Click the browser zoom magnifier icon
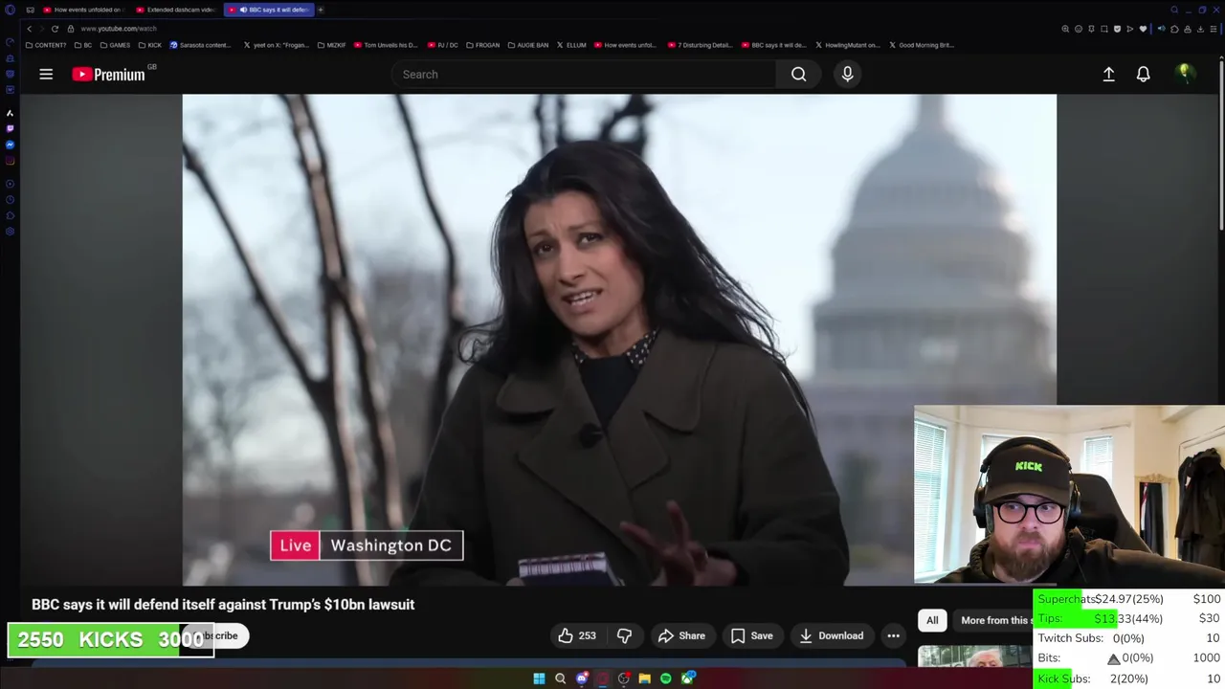The image size is (1225, 689). [1065, 29]
